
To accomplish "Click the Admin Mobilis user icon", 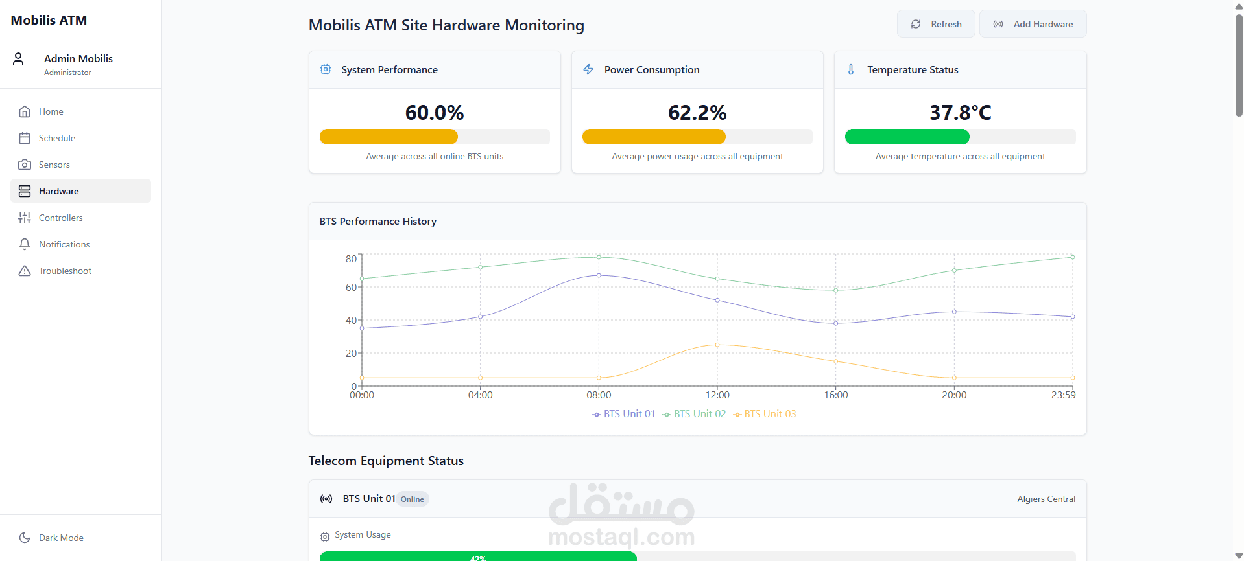I will pos(18,59).
